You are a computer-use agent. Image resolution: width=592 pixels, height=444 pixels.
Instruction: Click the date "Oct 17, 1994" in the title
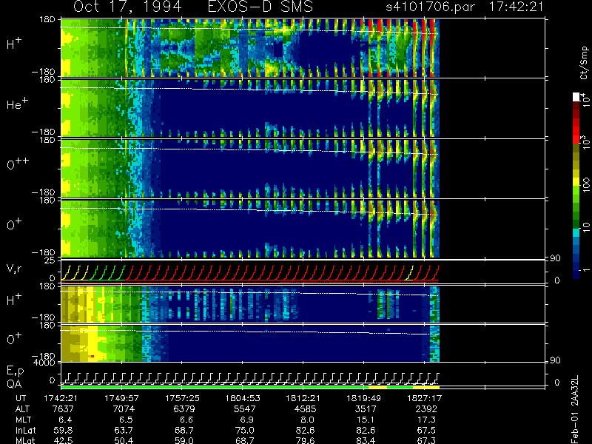(x=127, y=7)
